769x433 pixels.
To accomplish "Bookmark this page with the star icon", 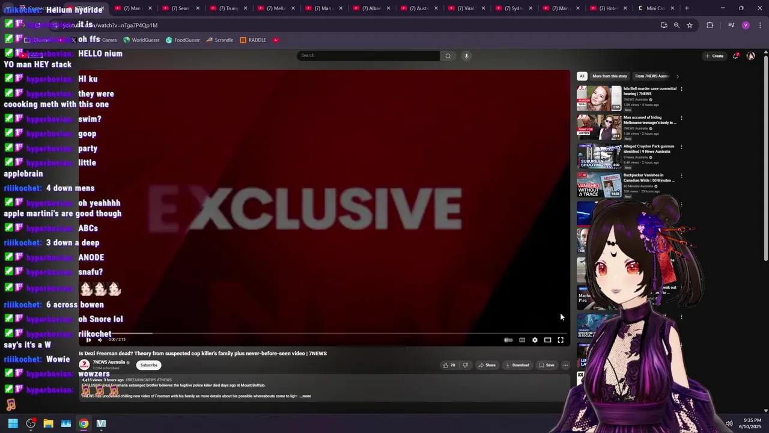I will pos(690,25).
